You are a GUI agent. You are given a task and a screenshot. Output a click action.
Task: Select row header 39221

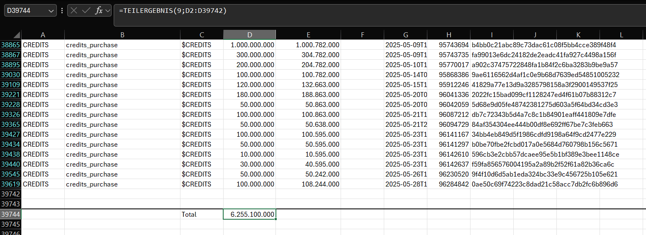click(x=10, y=94)
